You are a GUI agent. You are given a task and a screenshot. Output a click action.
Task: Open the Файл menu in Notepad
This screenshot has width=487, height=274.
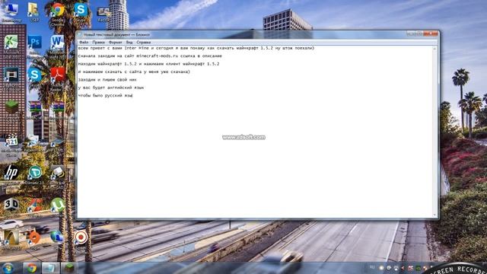pos(84,42)
